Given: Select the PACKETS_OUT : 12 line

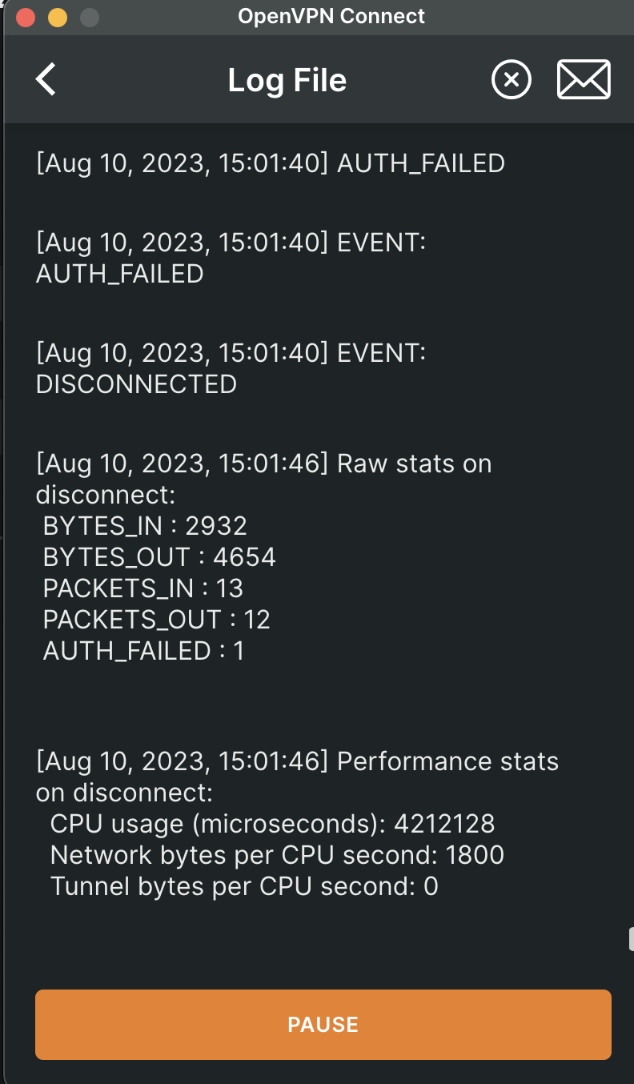Looking at the screenshot, I should click(156, 620).
